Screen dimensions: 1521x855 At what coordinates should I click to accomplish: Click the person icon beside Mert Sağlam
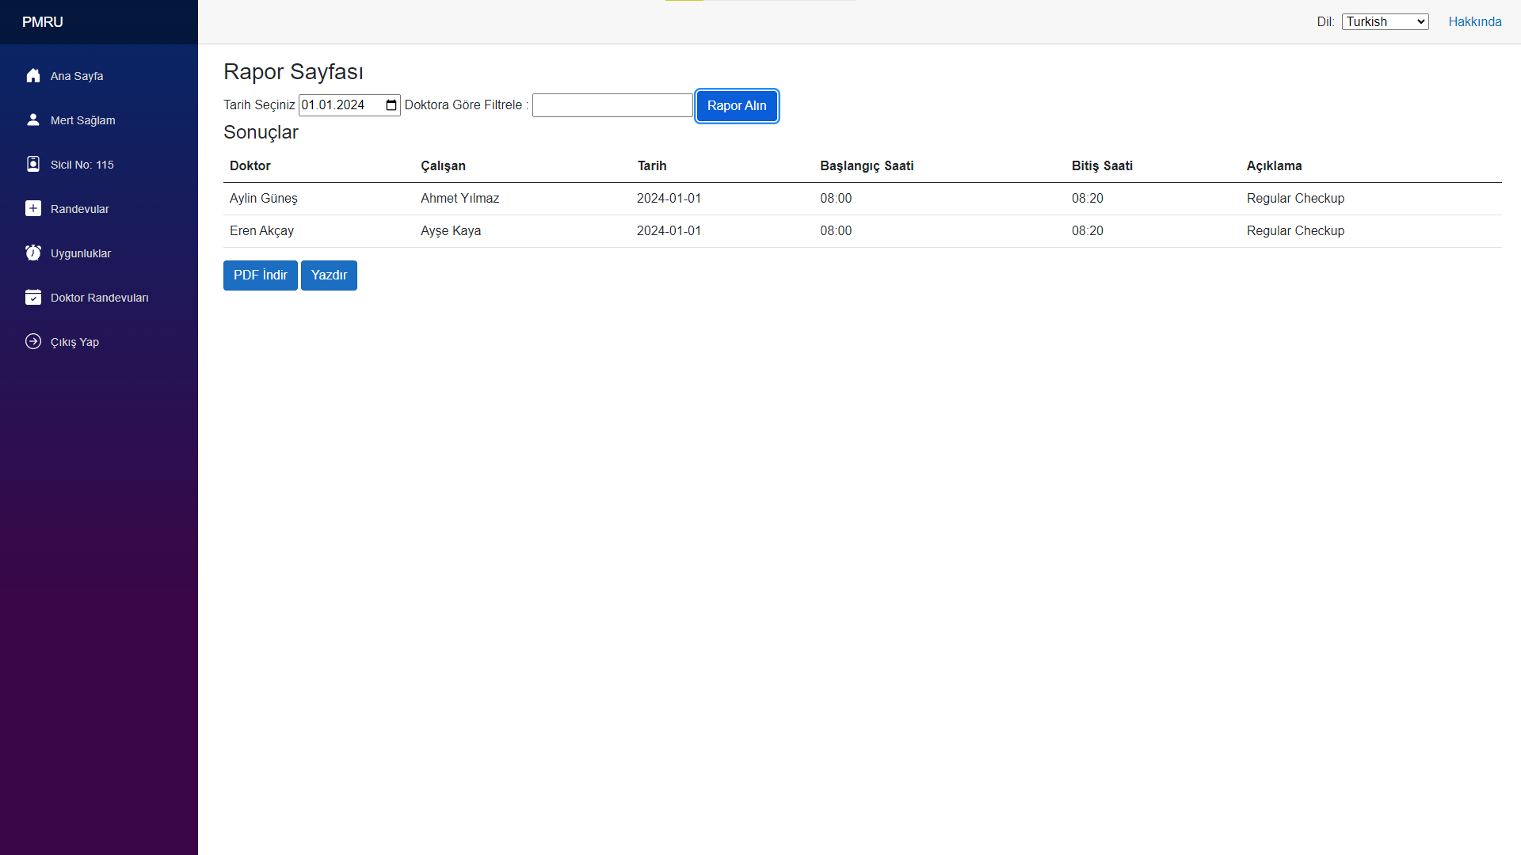click(x=33, y=120)
